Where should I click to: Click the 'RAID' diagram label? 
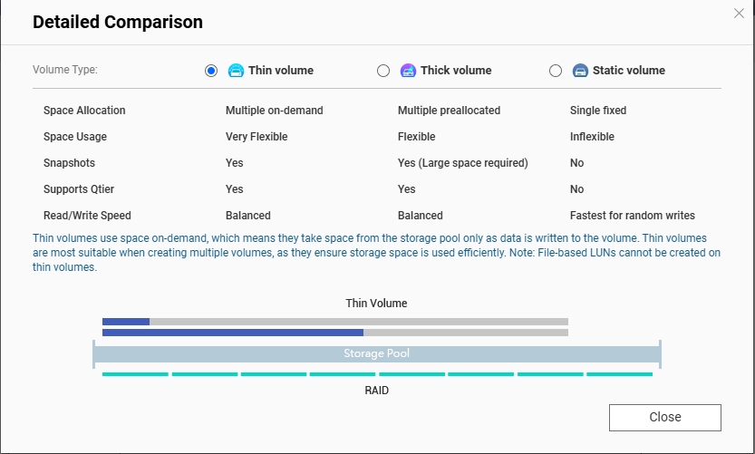point(376,391)
